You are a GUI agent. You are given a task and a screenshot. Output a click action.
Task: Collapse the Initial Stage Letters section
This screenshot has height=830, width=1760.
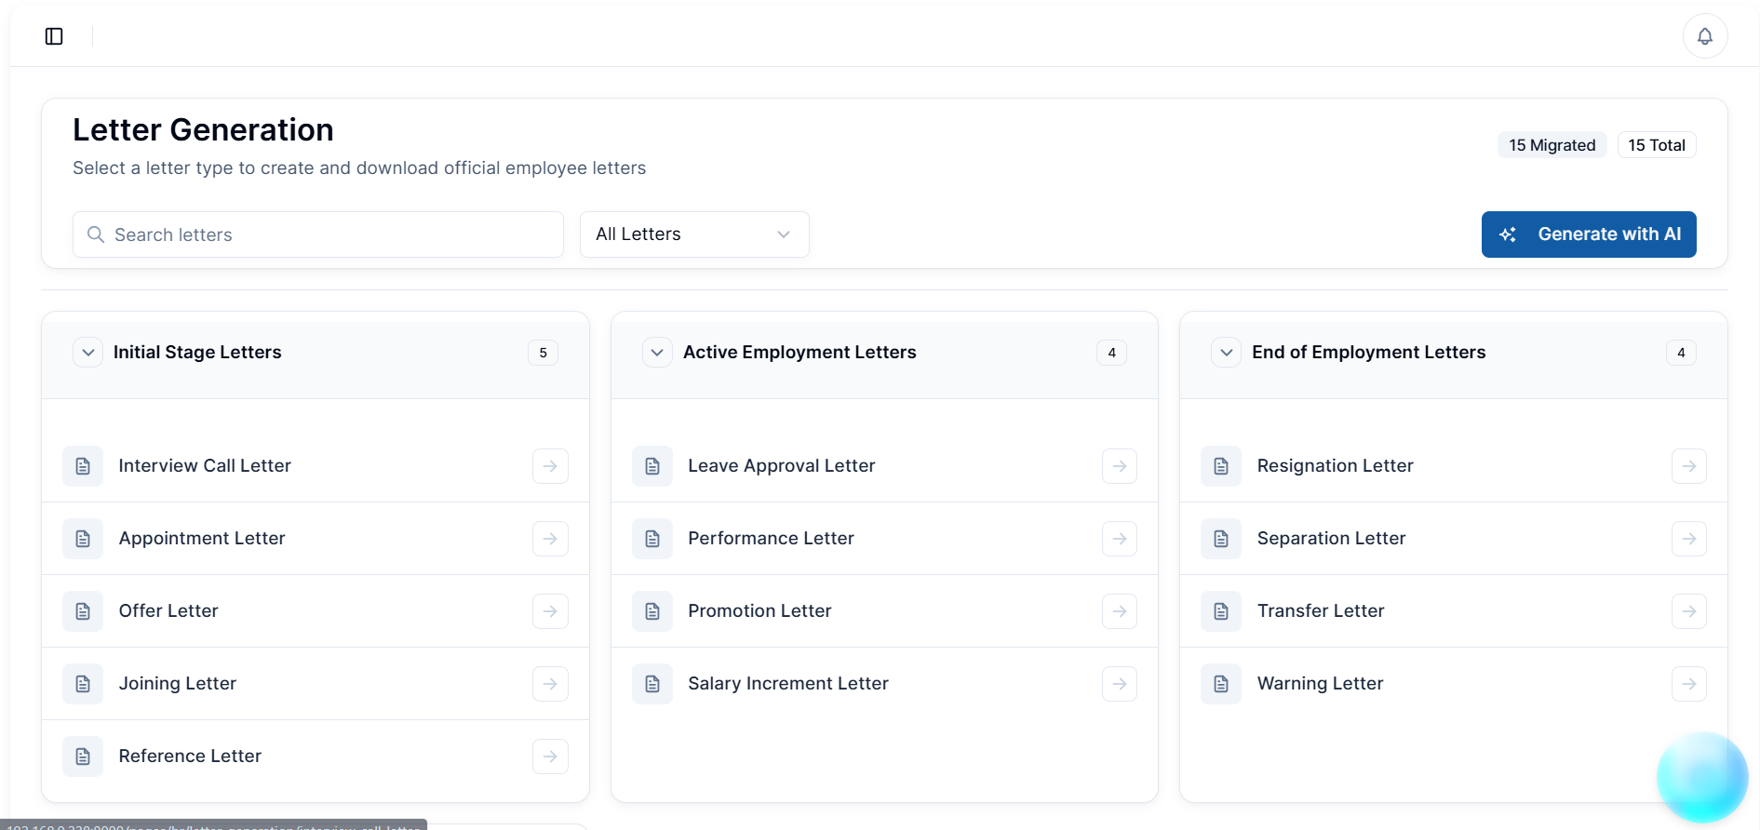(x=88, y=353)
